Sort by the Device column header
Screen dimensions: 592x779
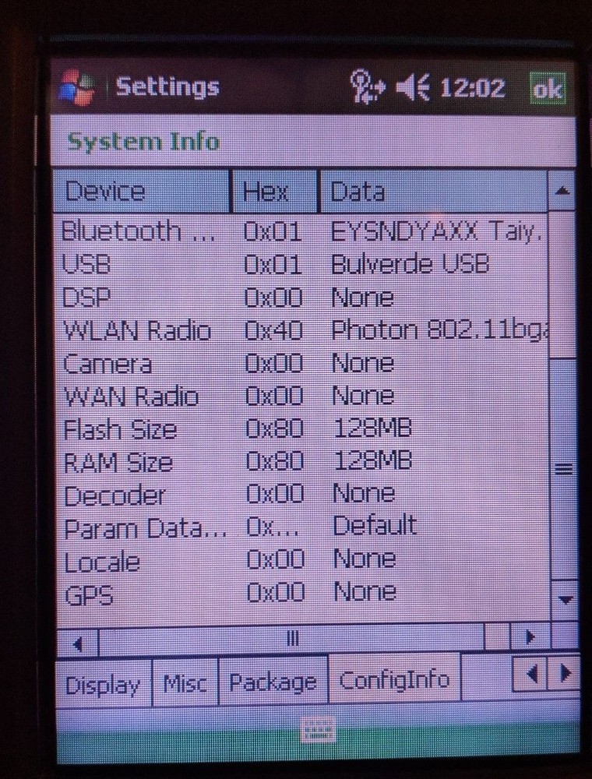[142, 192]
